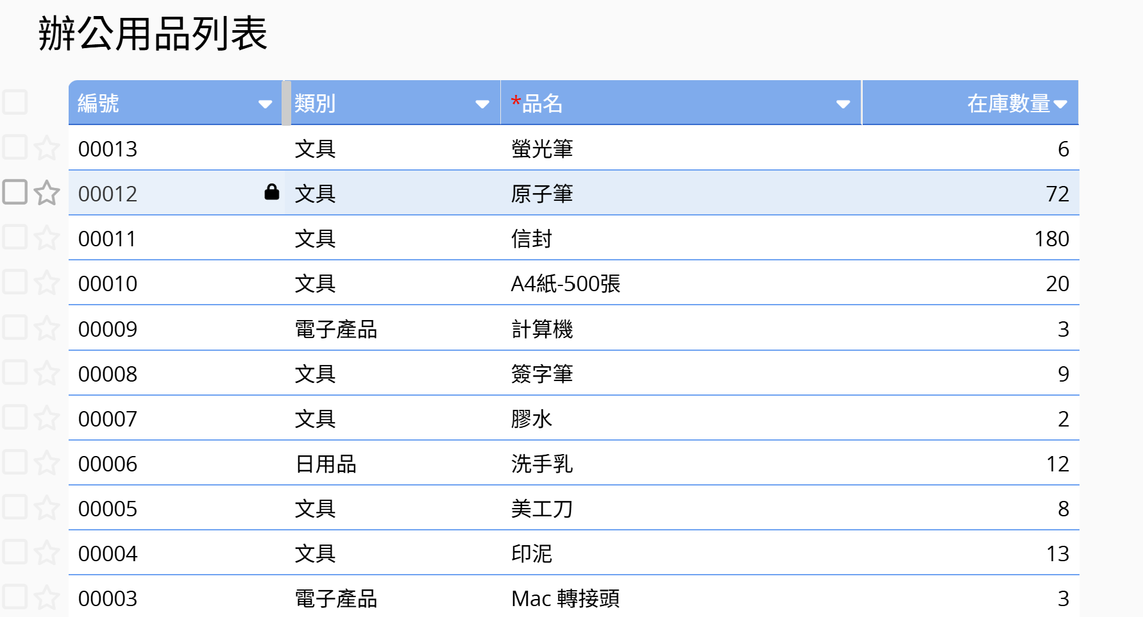Click the lock icon on row 00012
Image resolution: width=1143 pixels, height=617 pixels.
(272, 192)
